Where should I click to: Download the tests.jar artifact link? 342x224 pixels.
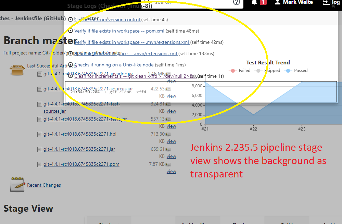85,119
